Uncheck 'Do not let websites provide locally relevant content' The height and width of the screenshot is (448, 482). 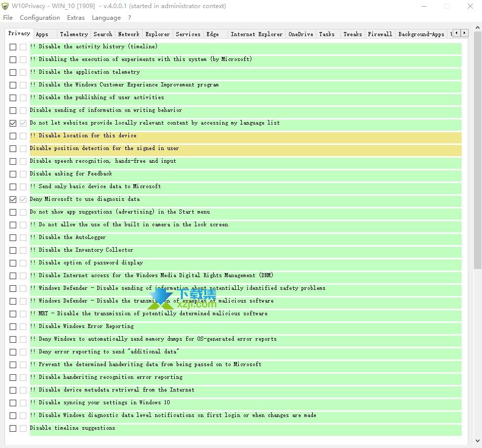[x=13, y=123]
